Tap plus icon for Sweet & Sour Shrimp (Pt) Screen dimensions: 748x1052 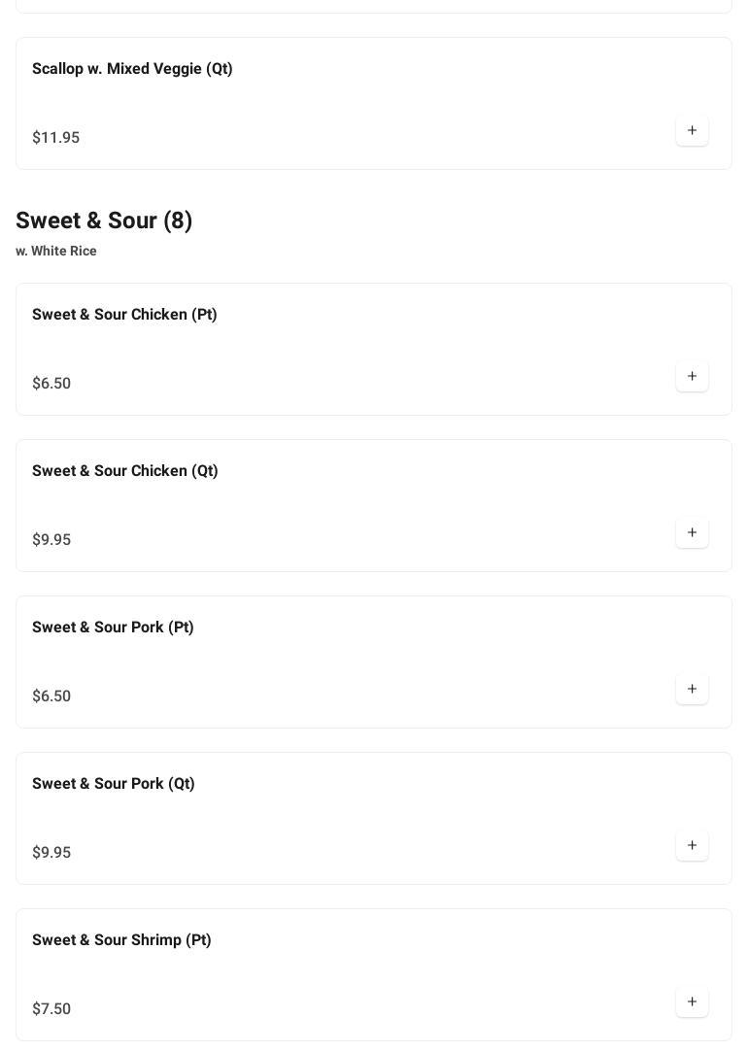tap(692, 1002)
